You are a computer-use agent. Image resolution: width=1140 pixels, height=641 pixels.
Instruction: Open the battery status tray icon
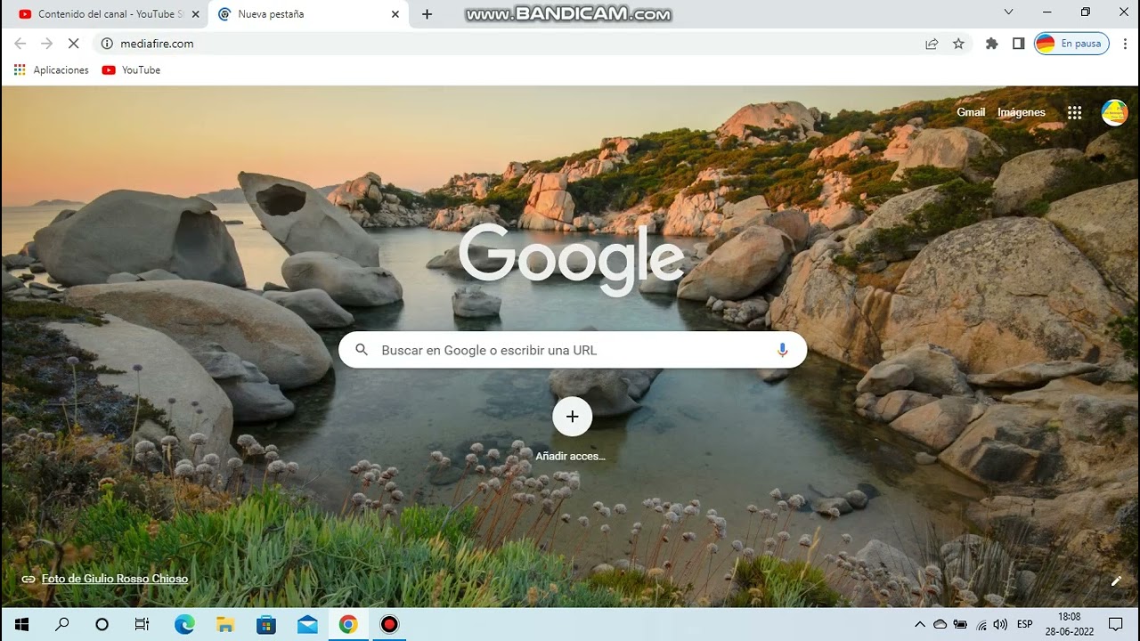(960, 624)
